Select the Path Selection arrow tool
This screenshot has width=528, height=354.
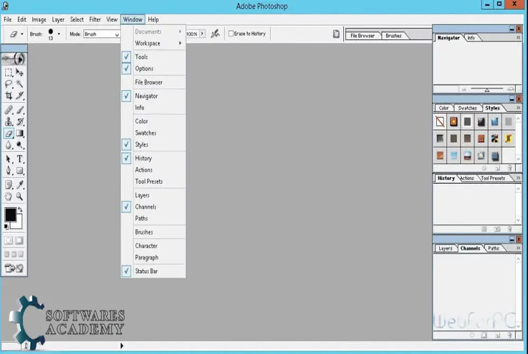[9, 159]
